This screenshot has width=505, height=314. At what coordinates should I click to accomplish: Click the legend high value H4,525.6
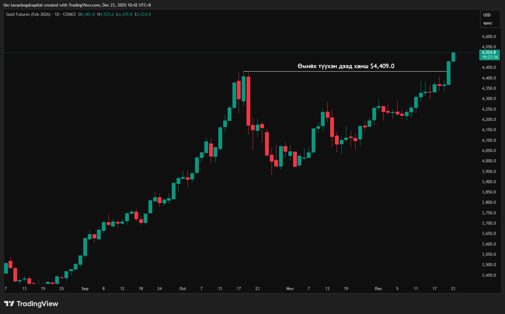click(106, 14)
